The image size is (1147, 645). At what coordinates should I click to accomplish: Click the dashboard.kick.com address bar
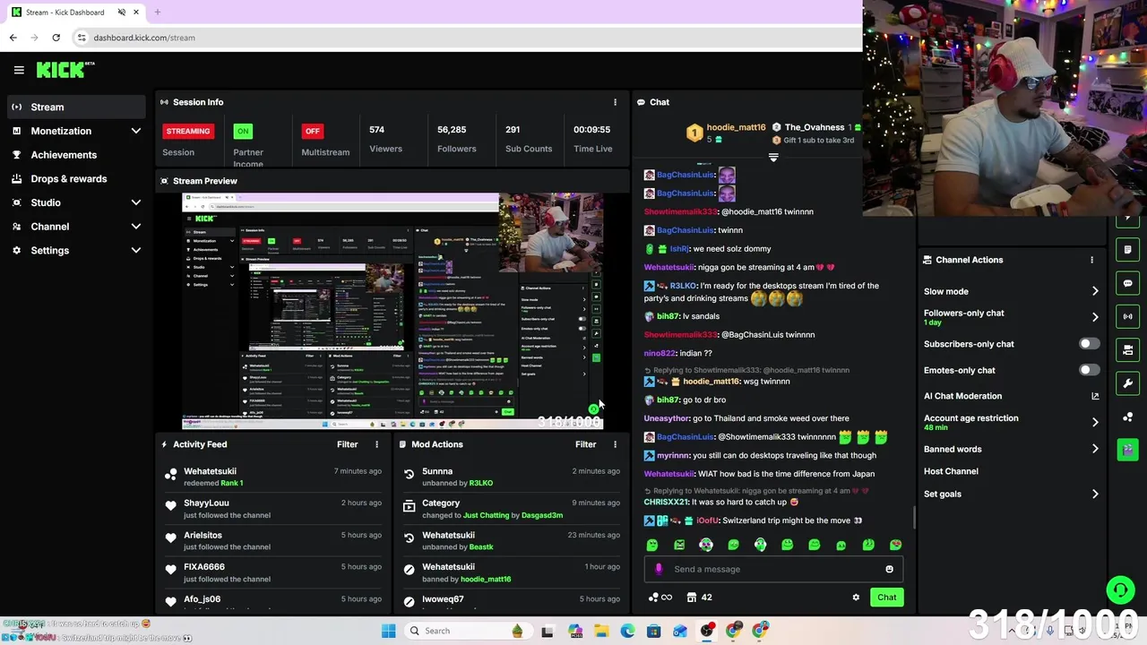coord(466,38)
